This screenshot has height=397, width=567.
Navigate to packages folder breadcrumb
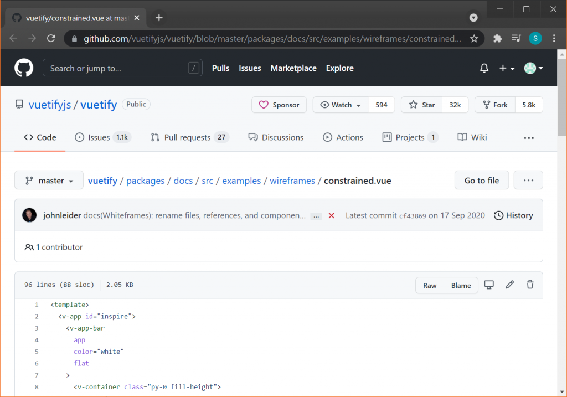(146, 181)
